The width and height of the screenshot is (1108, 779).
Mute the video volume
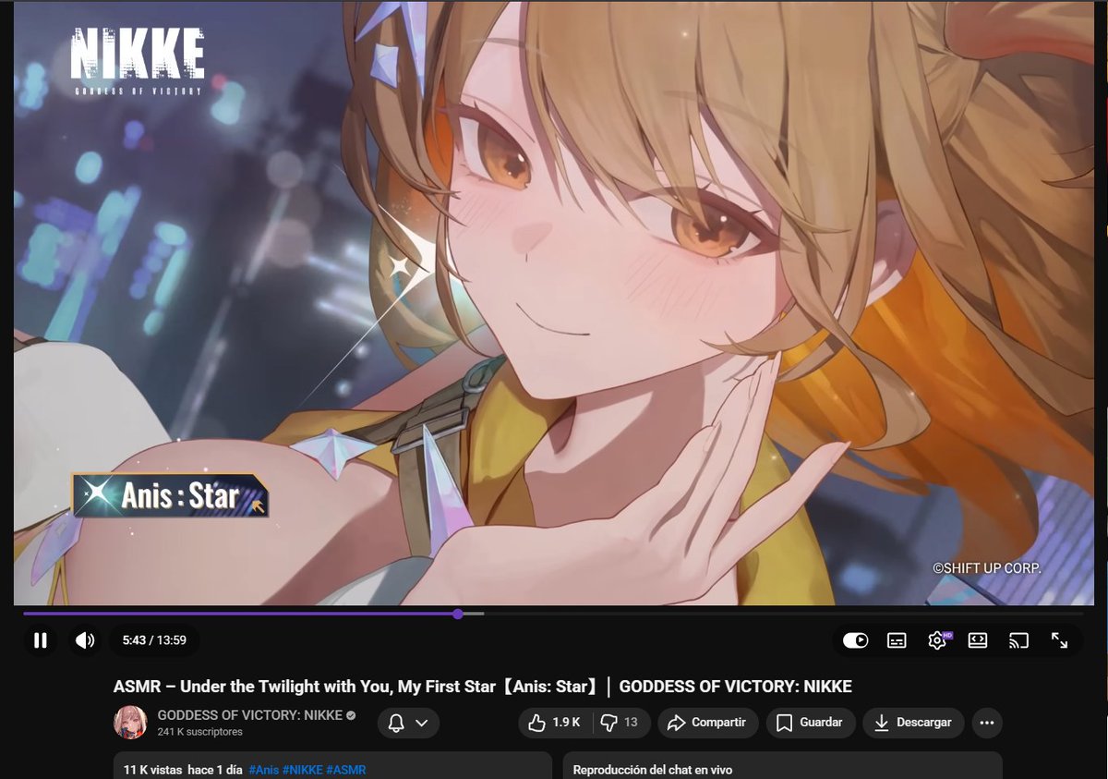point(85,640)
